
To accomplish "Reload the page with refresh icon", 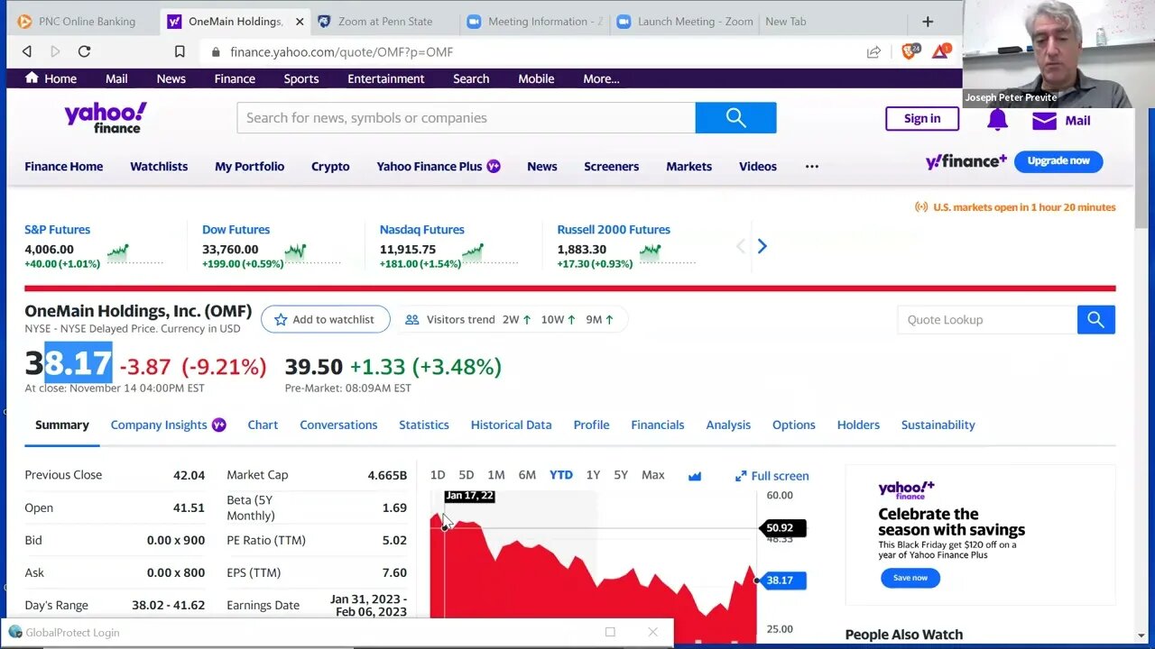I will coord(84,51).
